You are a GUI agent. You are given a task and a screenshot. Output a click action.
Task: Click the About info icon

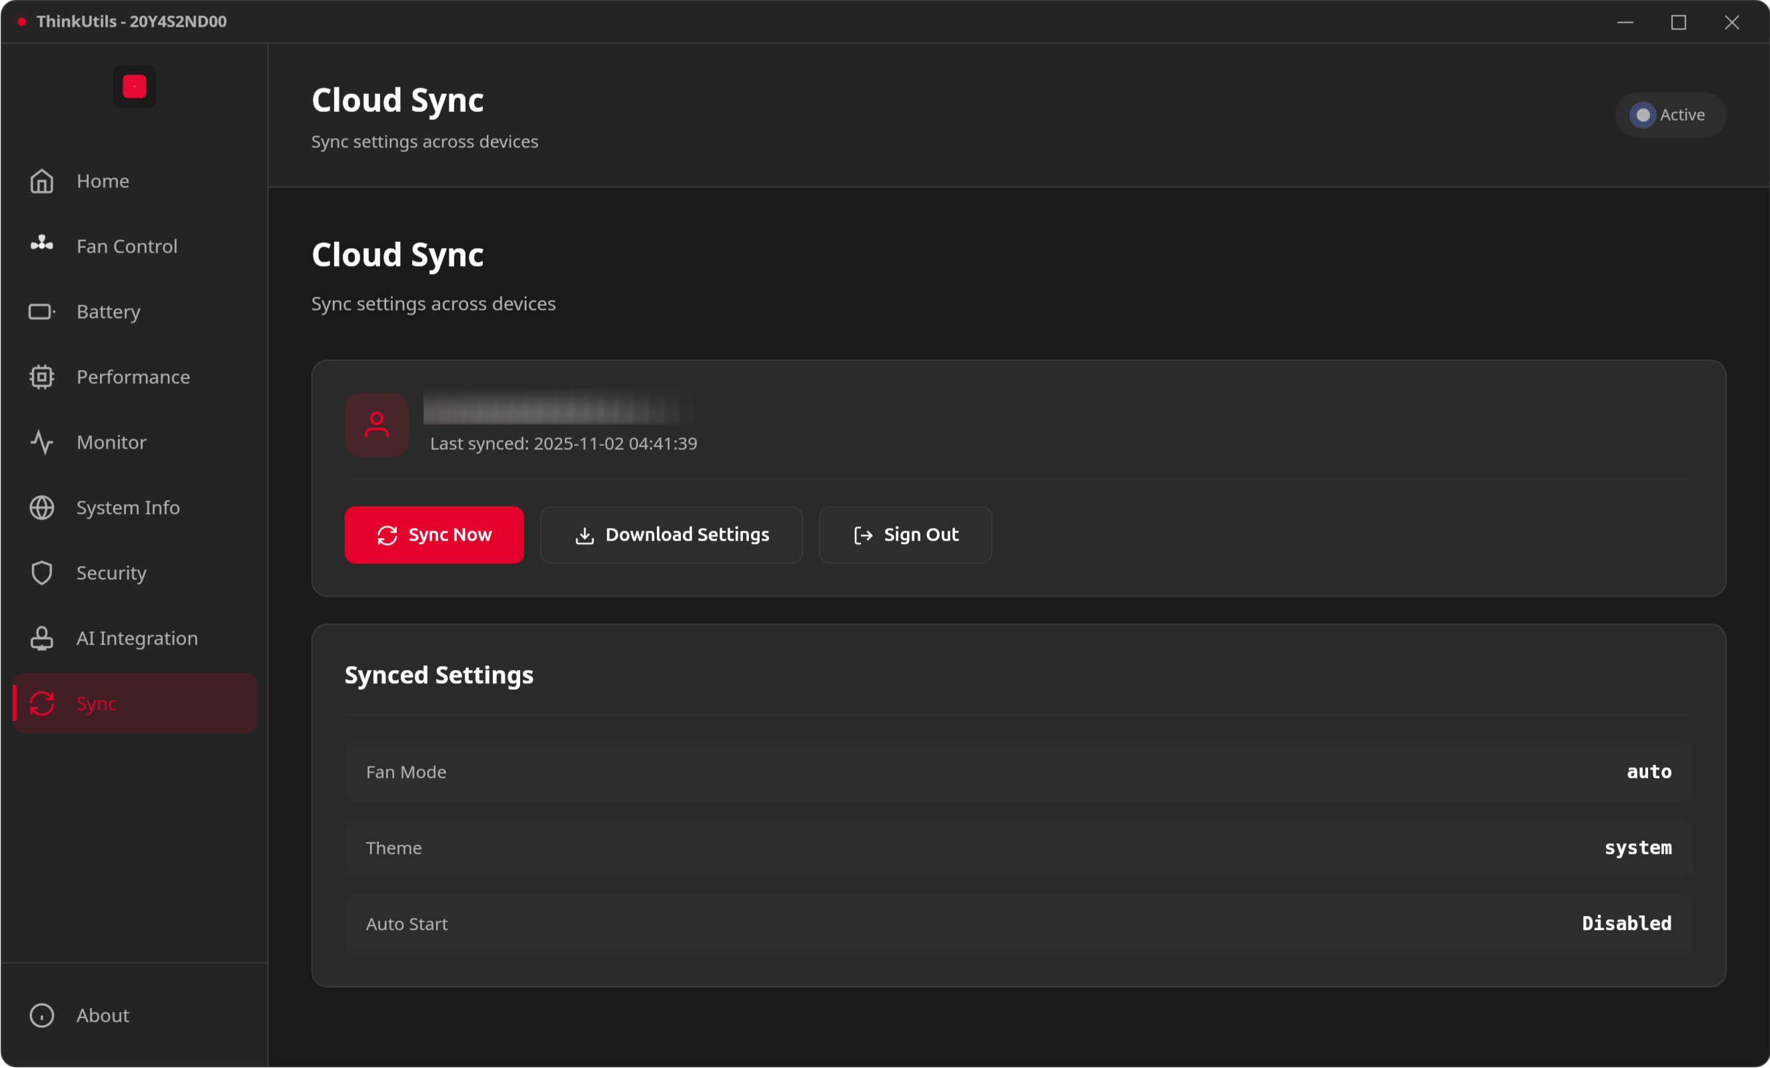click(x=41, y=1015)
